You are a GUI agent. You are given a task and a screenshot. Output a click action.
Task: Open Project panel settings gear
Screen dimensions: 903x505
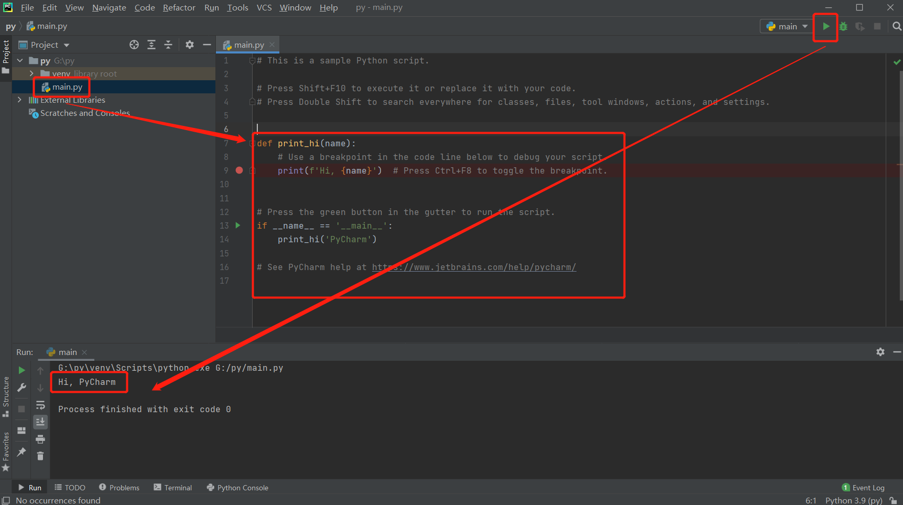pyautogui.click(x=190, y=45)
